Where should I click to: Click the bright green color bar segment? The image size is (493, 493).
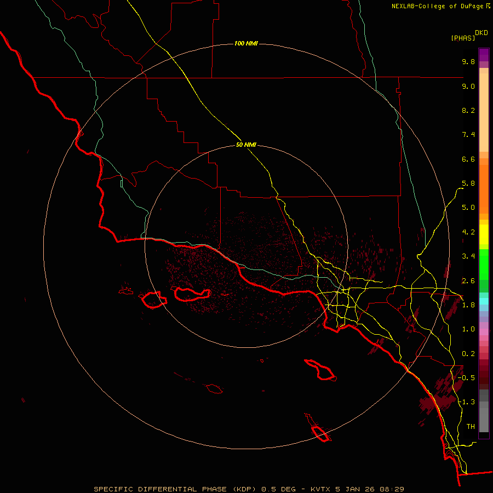[x=484, y=265]
